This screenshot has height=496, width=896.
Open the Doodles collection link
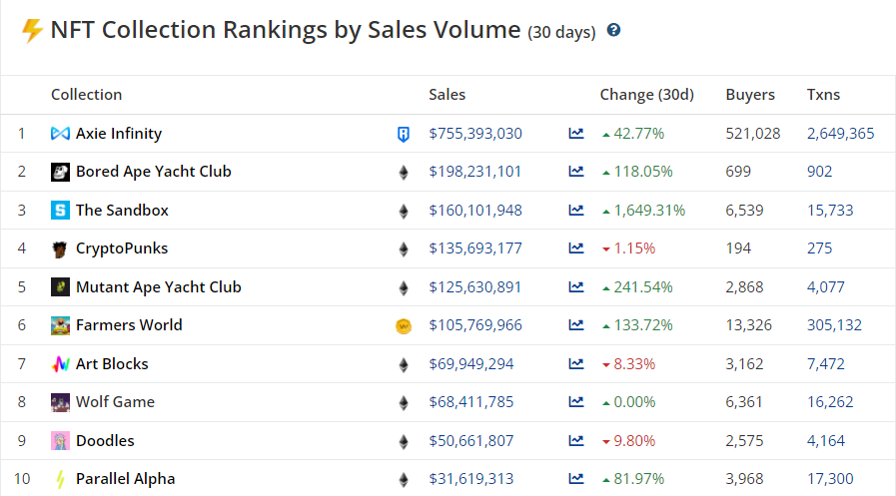[105, 441]
